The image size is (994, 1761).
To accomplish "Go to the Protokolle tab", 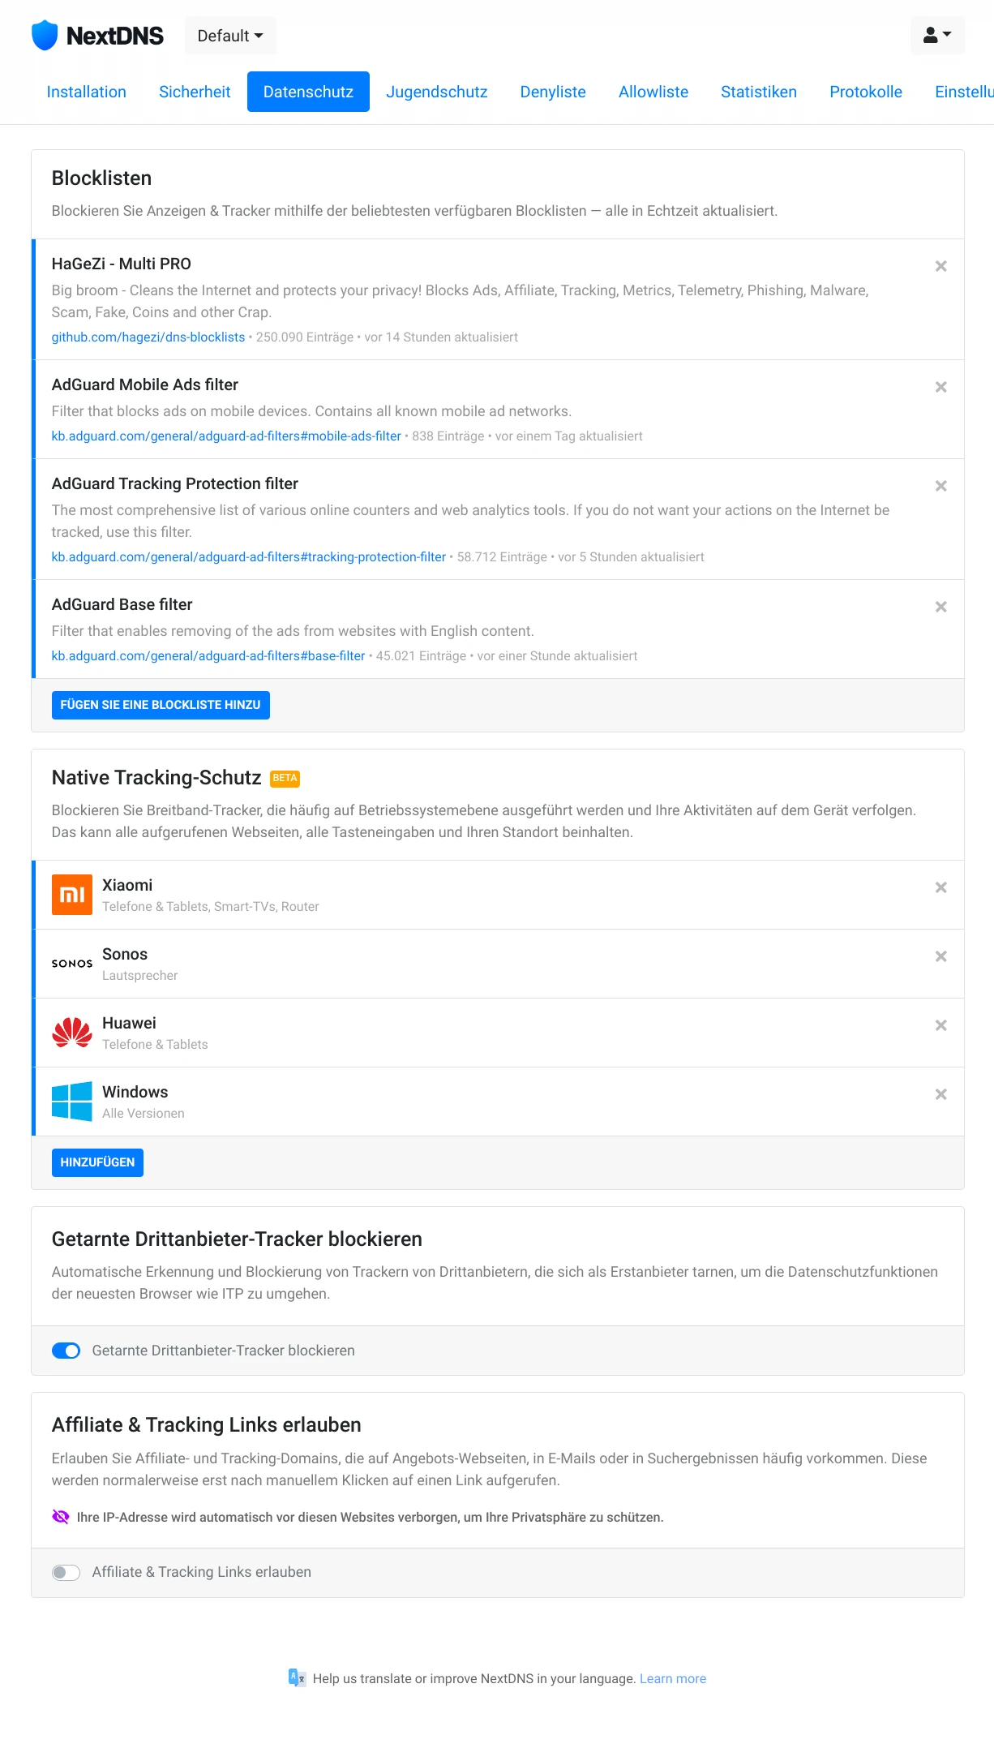I will (x=866, y=92).
